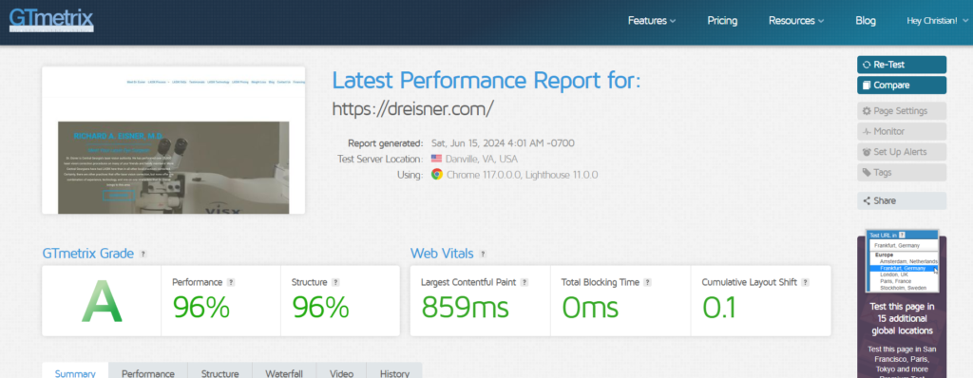Expand the Features dropdown menu
This screenshot has height=378, width=973.
652,21
